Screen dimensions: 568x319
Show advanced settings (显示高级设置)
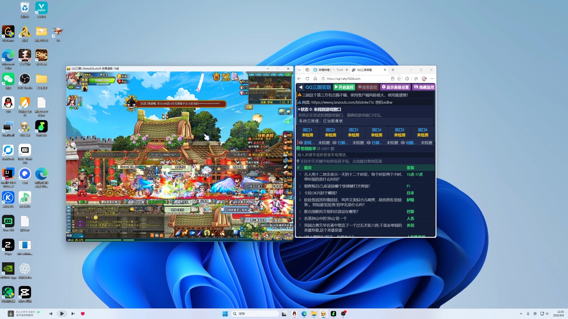tap(395, 87)
